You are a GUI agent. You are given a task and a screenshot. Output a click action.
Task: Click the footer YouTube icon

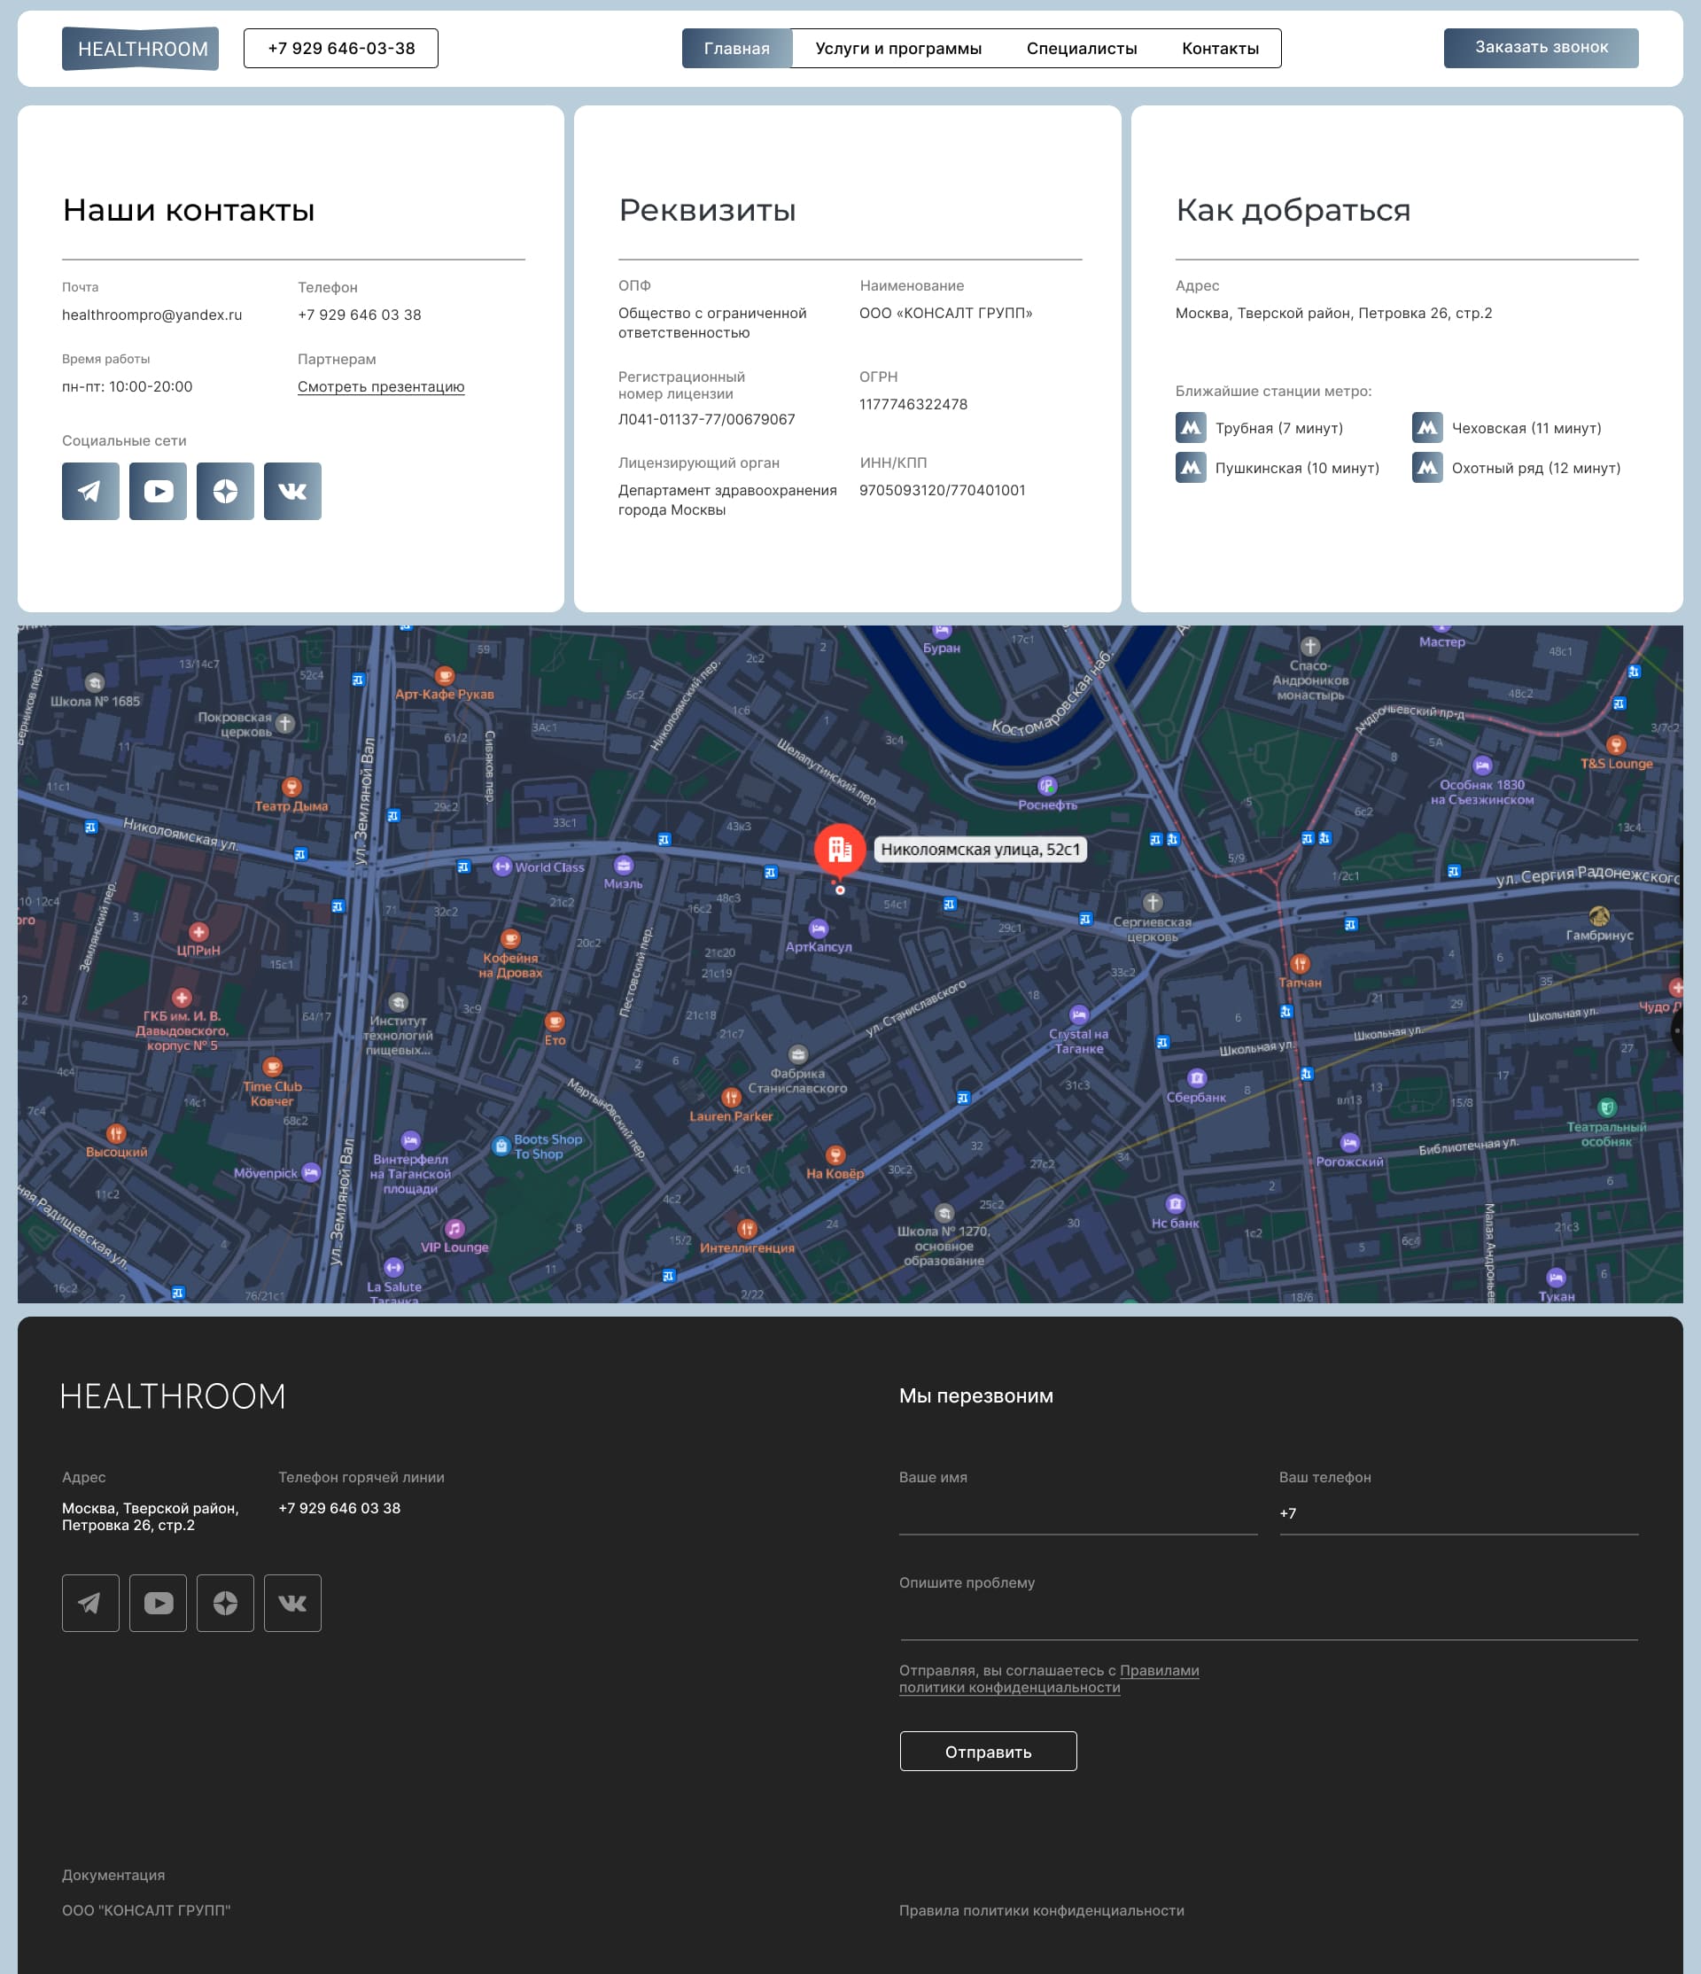coord(158,1603)
